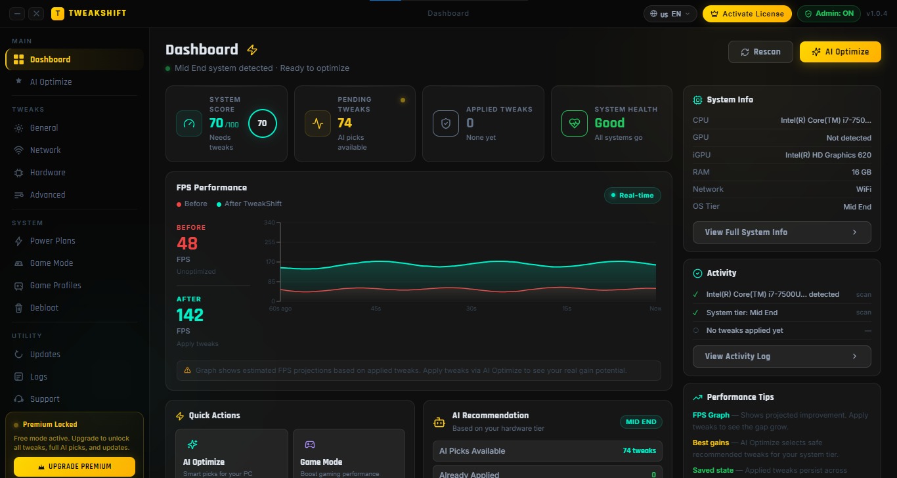Viewport: 897px width, 478px height.
Task: Click the Logs document icon
Action: [x=18, y=377]
